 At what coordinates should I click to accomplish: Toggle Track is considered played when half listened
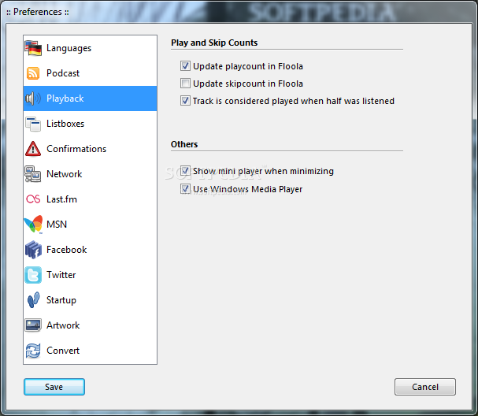pyautogui.click(x=185, y=101)
